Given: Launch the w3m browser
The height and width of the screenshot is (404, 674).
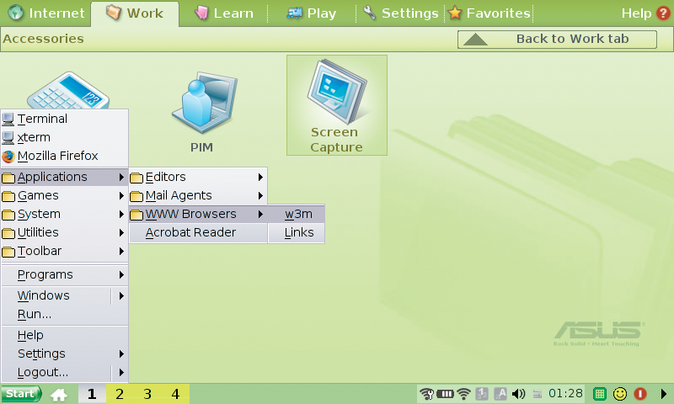Looking at the screenshot, I should [x=297, y=214].
